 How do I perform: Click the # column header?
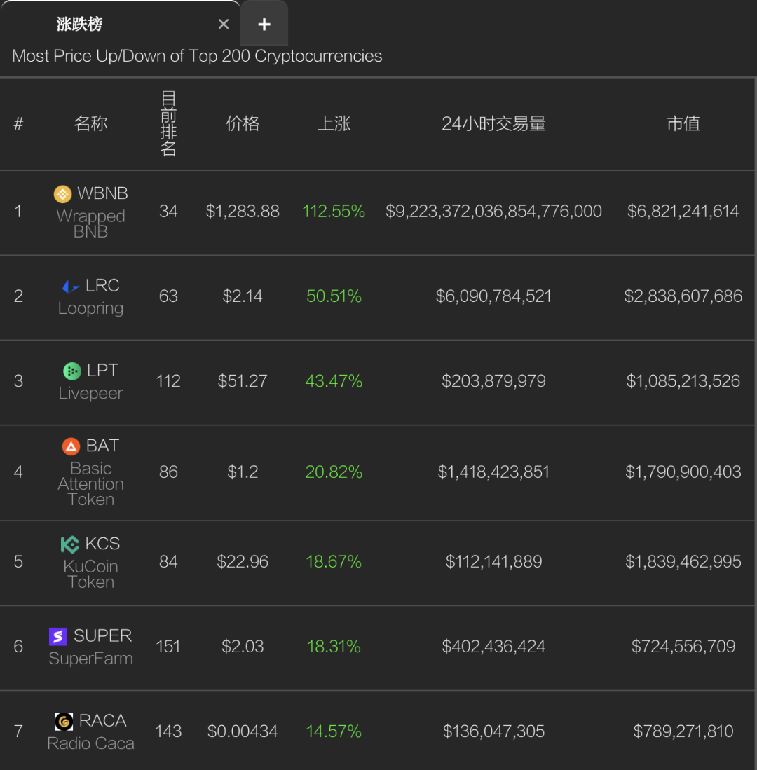click(19, 124)
